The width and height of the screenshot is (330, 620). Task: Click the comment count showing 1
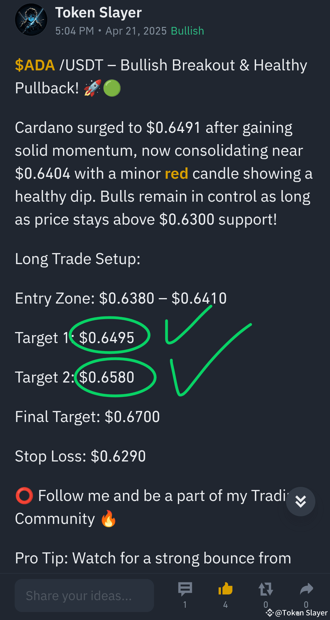click(185, 604)
